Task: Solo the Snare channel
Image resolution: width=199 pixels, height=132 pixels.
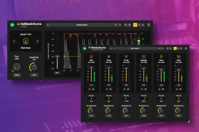Action: [x=107, y=89]
